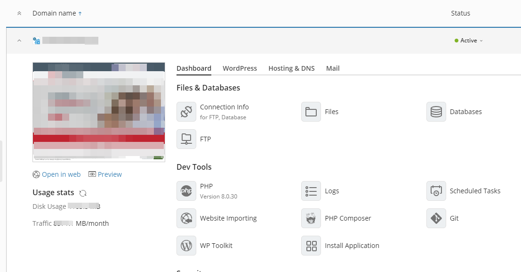Click the Databases label
Screen dimensions: 521x272
[x=465, y=112]
